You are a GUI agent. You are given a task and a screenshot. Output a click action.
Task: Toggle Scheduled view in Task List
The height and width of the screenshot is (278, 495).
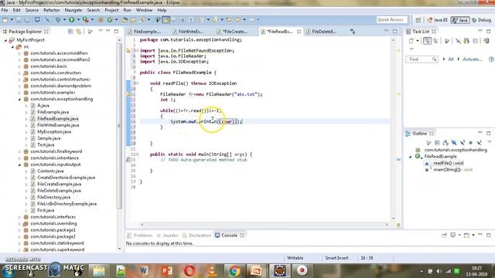pos(436,41)
